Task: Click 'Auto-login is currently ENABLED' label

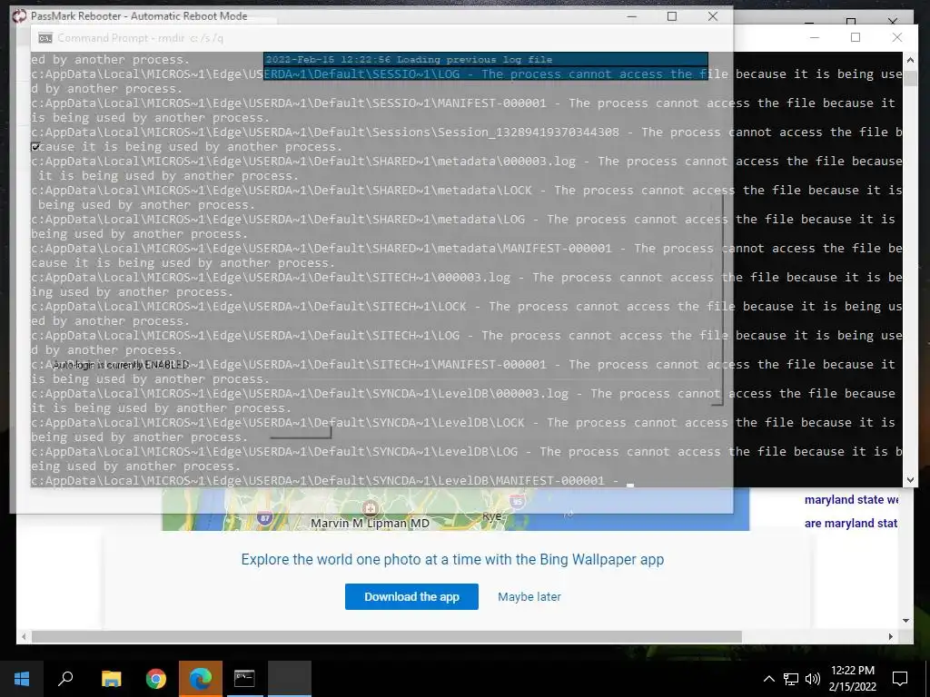Action: pyautogui.click(x=121, y=365)
